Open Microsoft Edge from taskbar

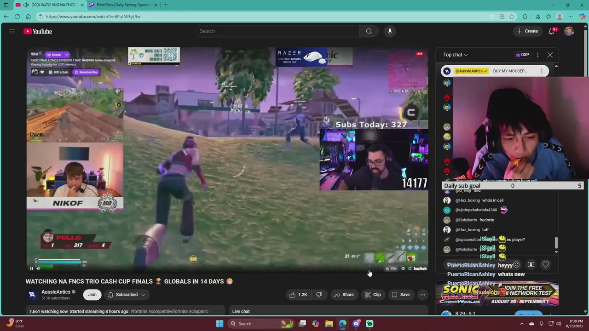point(343,324)
